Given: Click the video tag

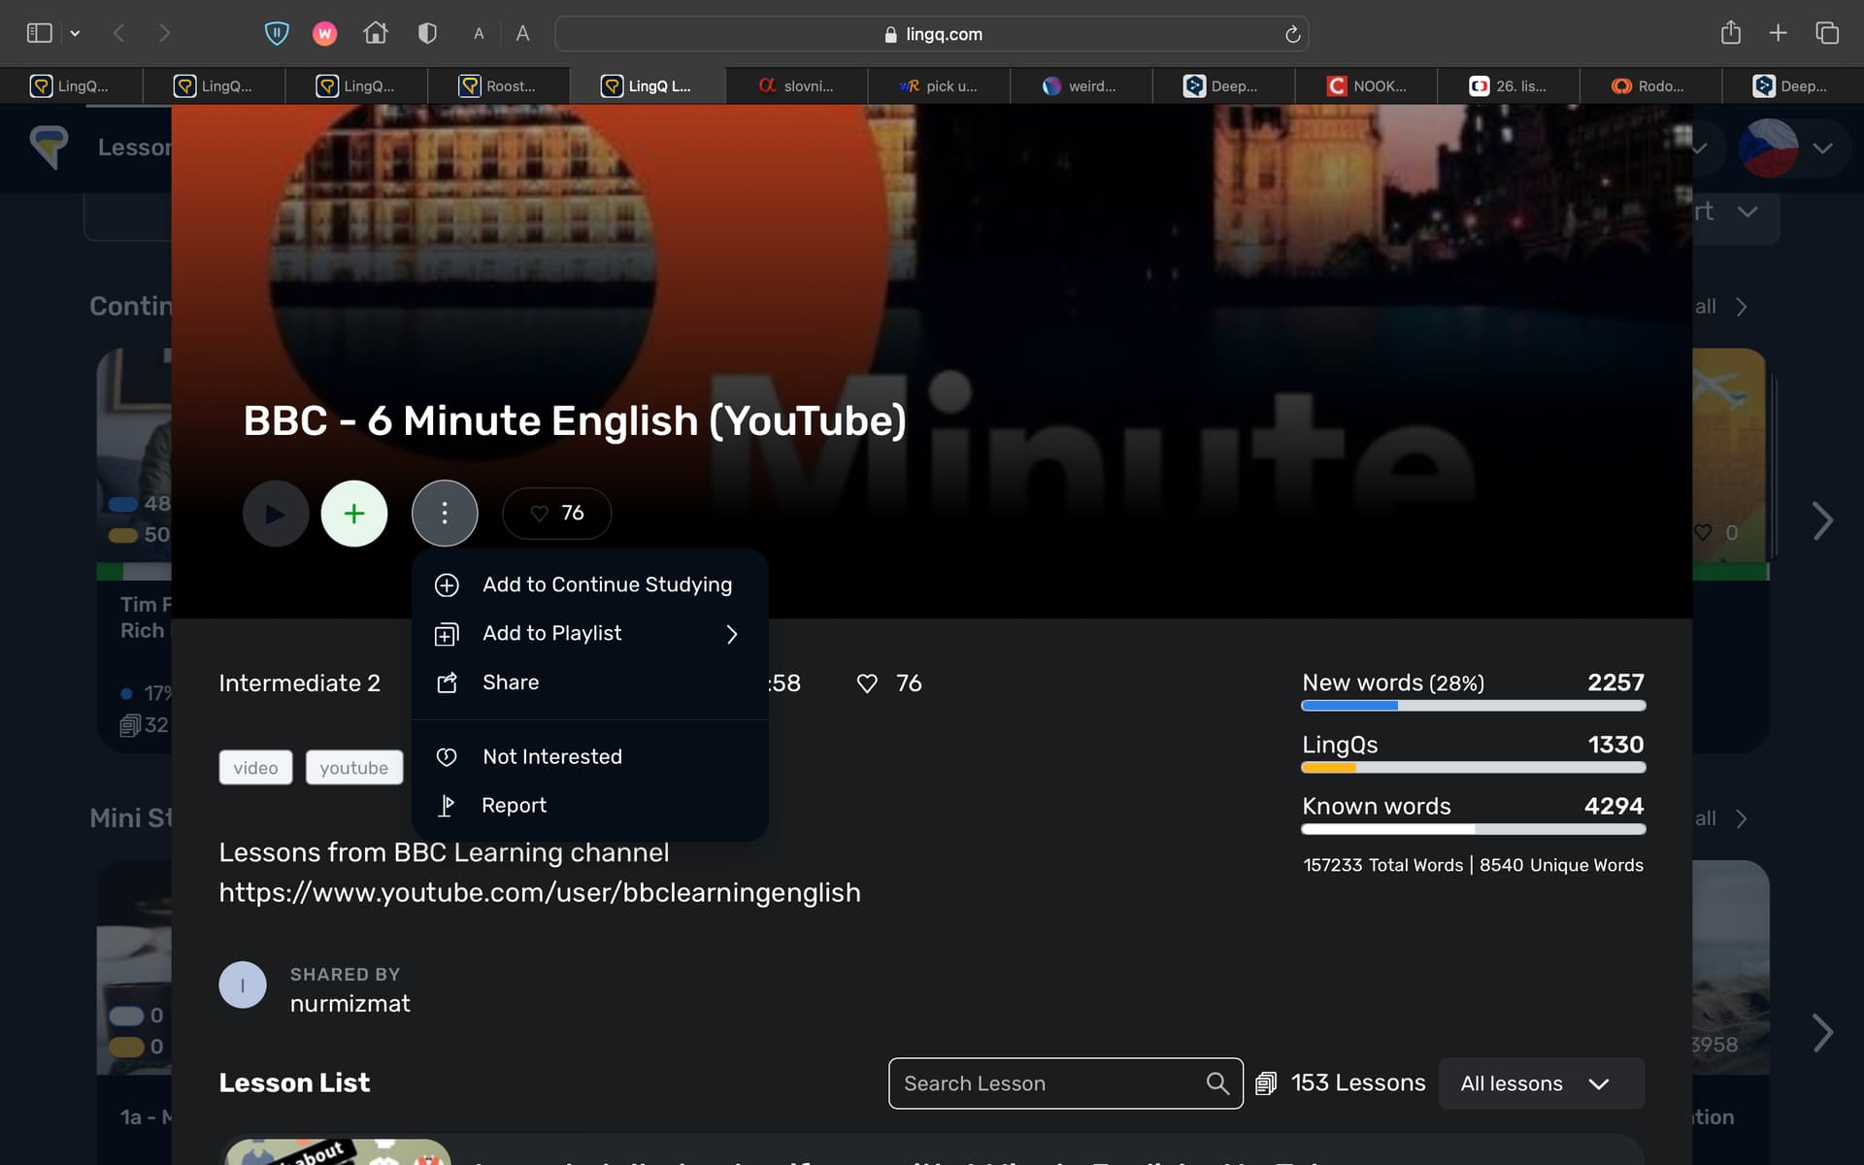Looking at the screenshot, I should pyautogui.click(x=255, y=768).
